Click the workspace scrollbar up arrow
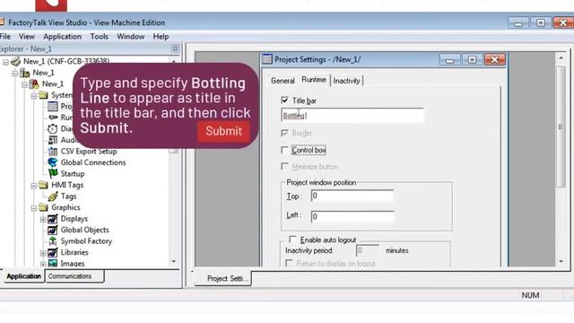This screenshot has height=323, width=574. point(561,57)
